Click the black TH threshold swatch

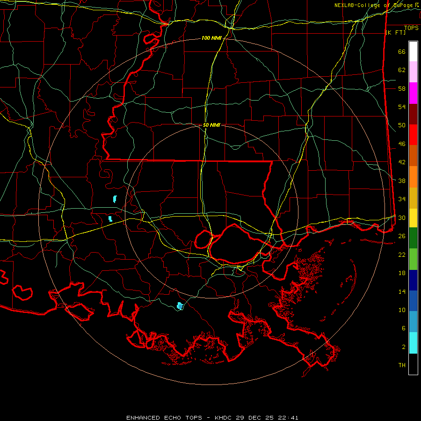(413, 364)
